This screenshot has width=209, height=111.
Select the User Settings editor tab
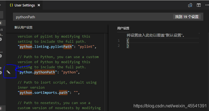[x=25, y=5]
